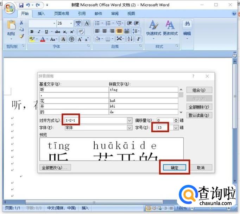The image size is (240, 214).
Task: Open the phonetic guide (拼音指南) tool
Action: (78, 23)
